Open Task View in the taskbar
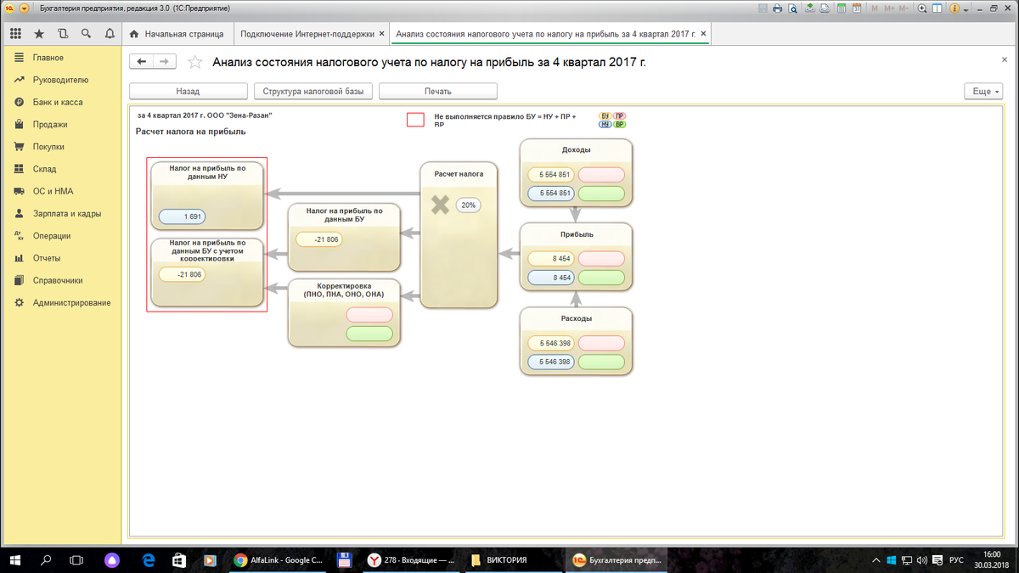1019x573 pixels. pos(77,560)
